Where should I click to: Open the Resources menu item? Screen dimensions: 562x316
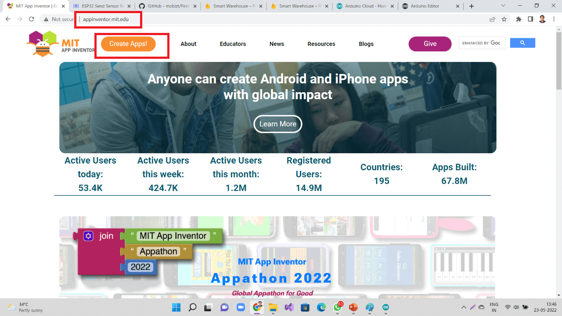click(321, 44)
